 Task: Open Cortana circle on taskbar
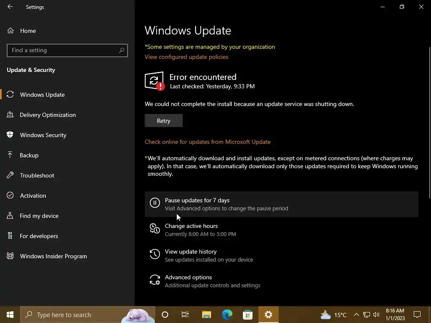click(165, 315)
